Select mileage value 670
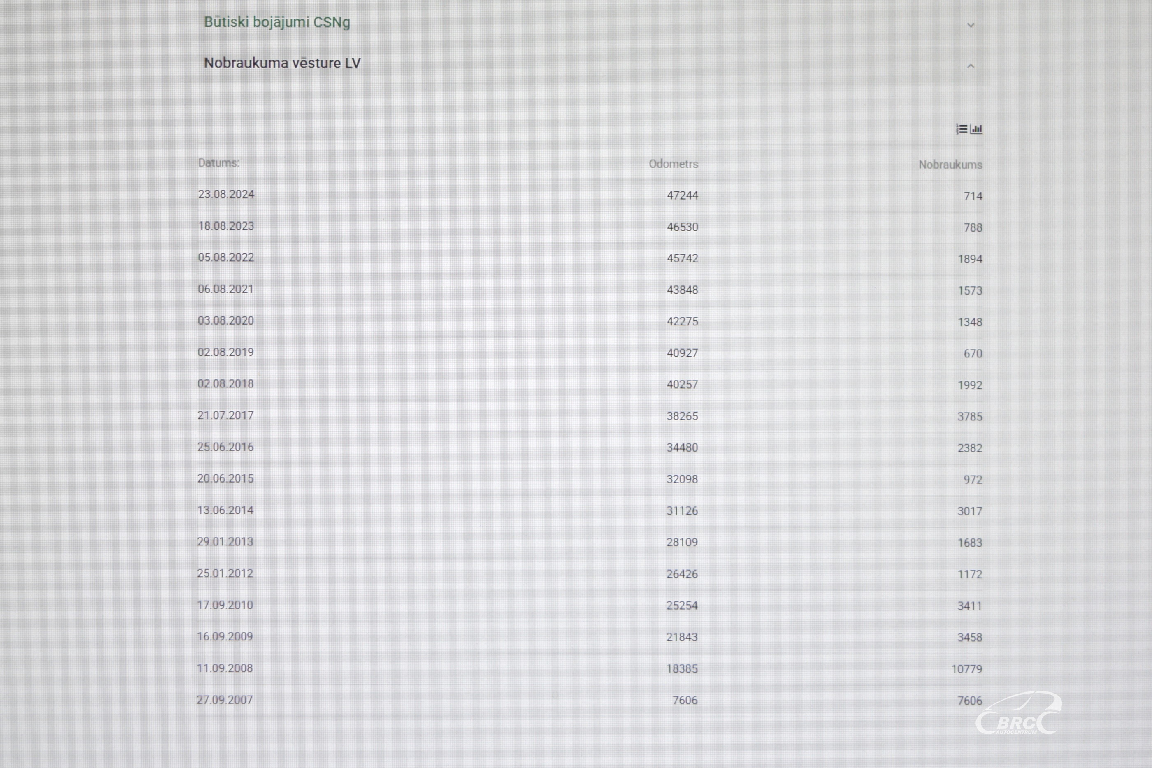1152x768 pixels. pyautogui.click(x=973, y=354)
